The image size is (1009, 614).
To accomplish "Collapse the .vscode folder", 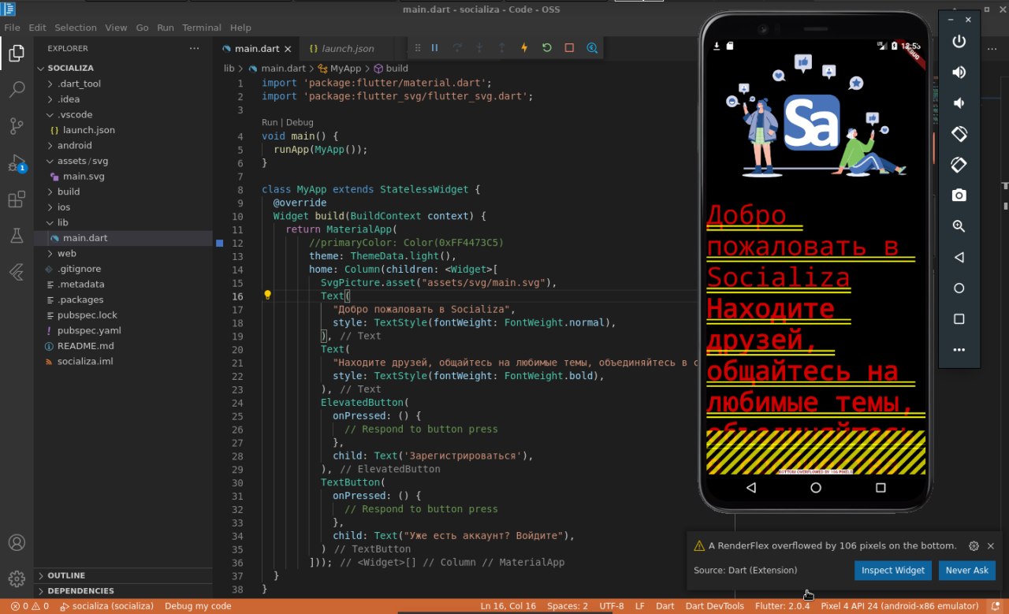I will click(75, 114).
